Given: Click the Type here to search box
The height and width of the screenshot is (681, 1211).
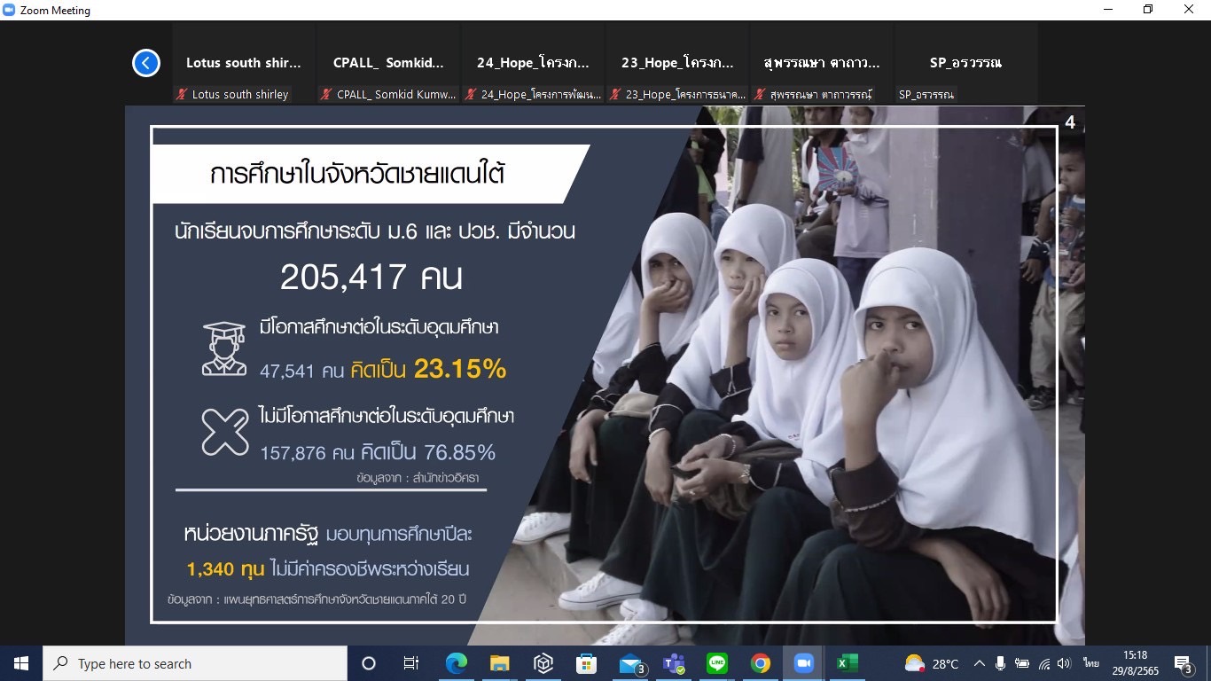Looking at the screenshot, I should [195, 663].
